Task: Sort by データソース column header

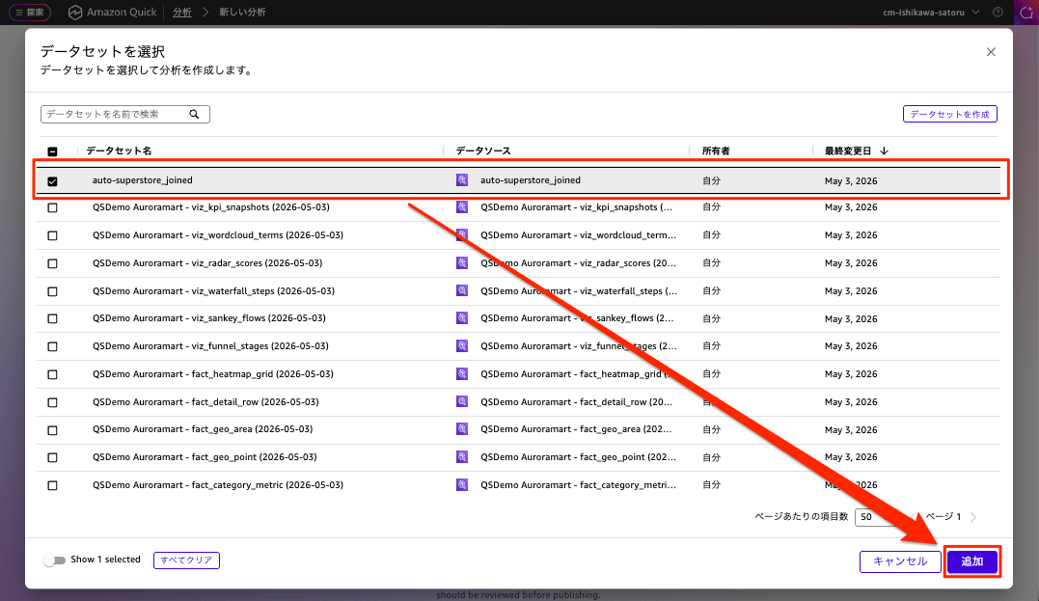Action: pyautogui.click(x=483, y=151)
